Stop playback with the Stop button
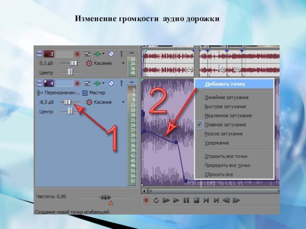306x229 pixels. 196,200
